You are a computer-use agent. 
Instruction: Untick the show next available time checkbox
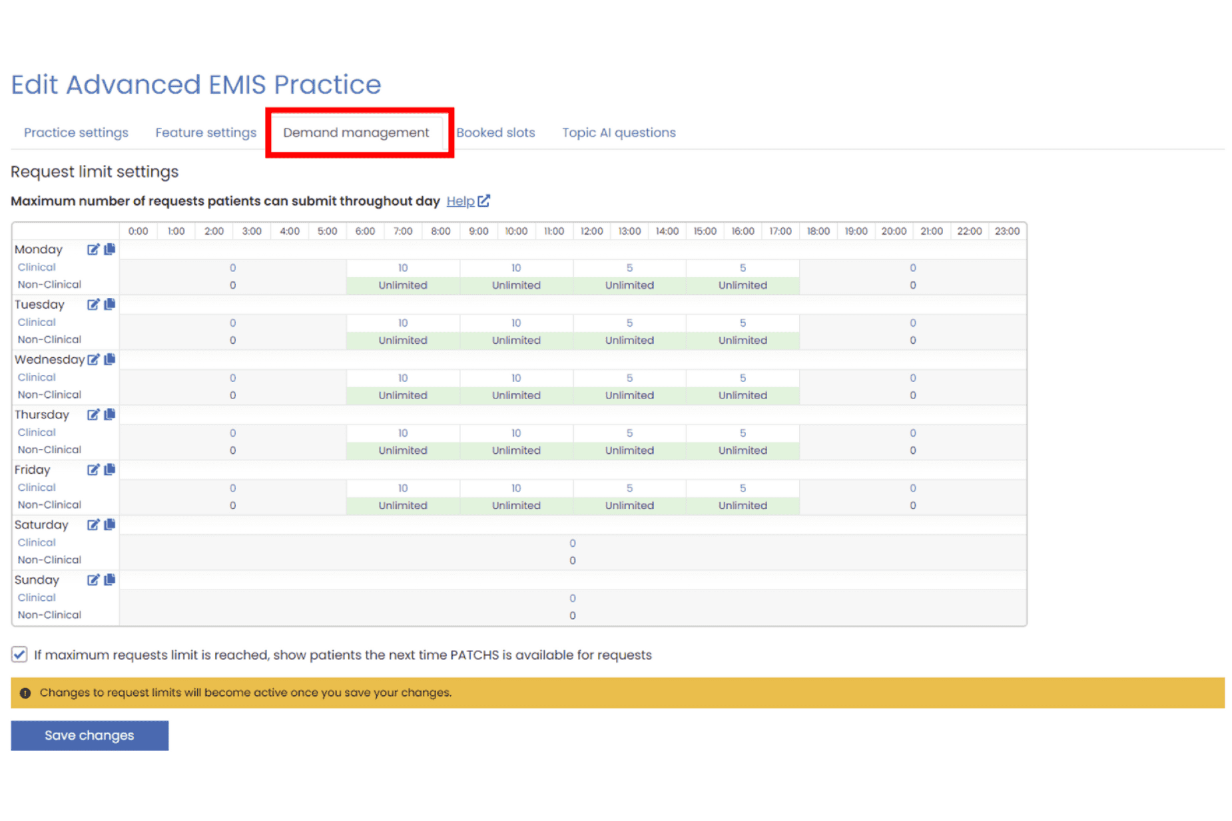(x=19, y=655)
